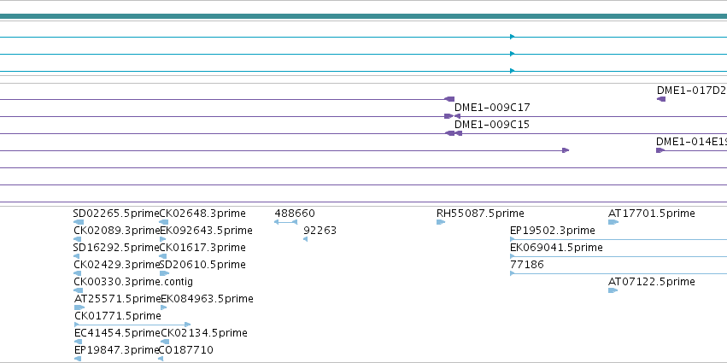Click the 488660 double-arrow feature glyph
This screenshot has height=363, width=727.
tap(285, 222)
